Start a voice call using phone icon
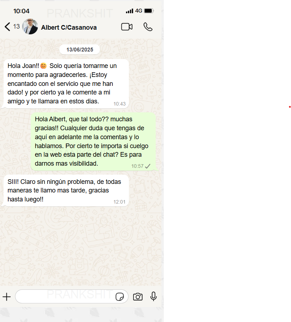Viewport: 291px width, 322px height. point(148,27)
